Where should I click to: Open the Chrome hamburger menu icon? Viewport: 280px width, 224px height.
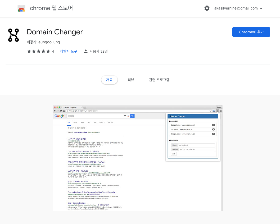point(221,111)
